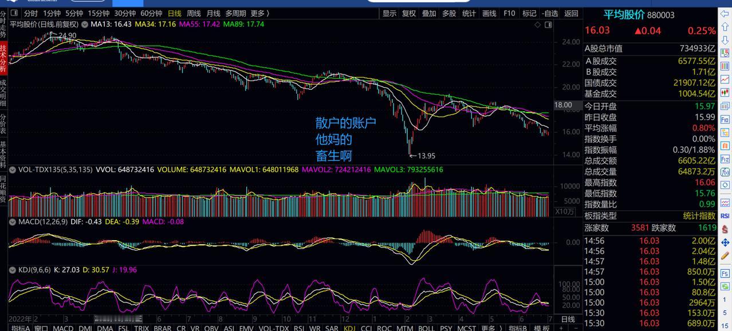Click the window layout icon at chart top right
The image size is (732, 331).
(548, 25)
